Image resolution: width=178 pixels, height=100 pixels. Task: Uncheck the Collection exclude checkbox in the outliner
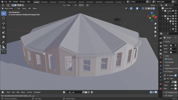[173, 11]
